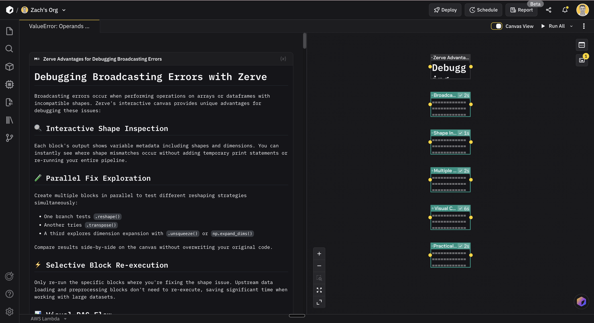Click the share icon in top bar
594x323 pixels.
pos(549,10)
